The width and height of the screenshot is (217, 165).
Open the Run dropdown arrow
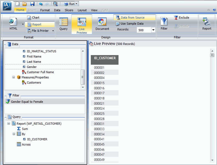[77, 4]
